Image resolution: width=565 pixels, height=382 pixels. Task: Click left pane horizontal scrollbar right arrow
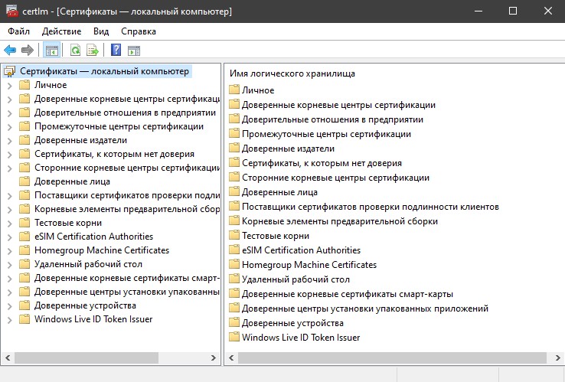click(x=214, y=358)
